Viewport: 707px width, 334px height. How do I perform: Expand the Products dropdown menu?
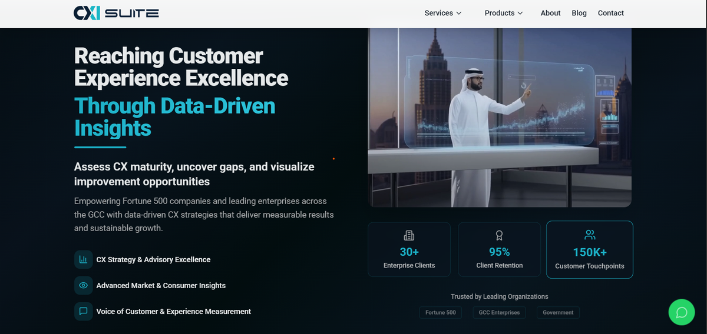point(504,13)
